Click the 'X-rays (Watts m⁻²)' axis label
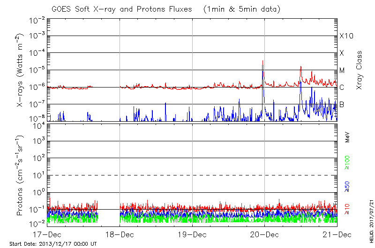375x248 pixels. [x=20, y=71]
